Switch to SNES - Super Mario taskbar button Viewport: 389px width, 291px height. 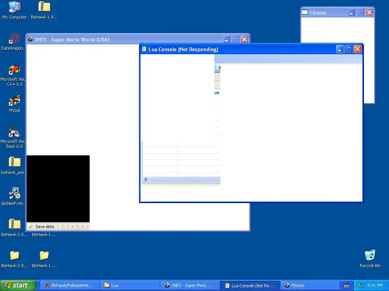(190, 286)
